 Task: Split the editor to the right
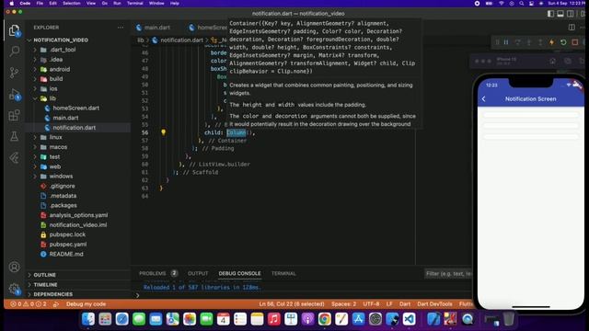(x=572, y=28)
